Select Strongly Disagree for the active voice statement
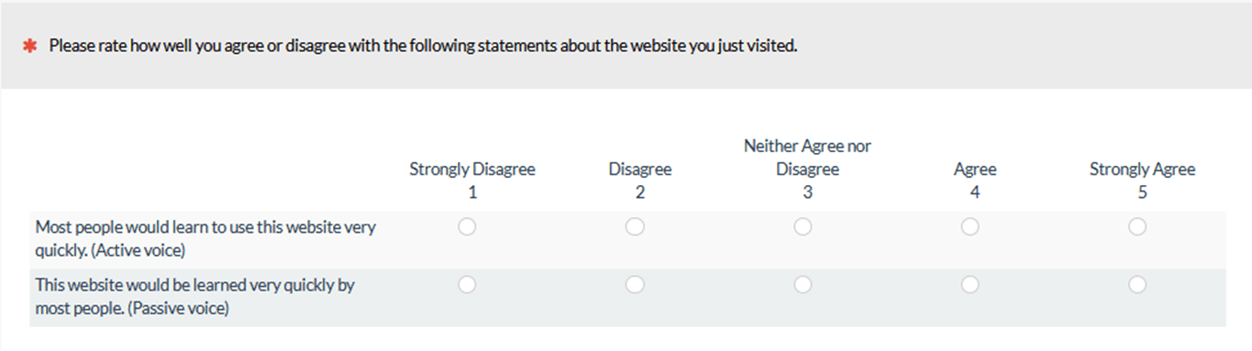 (467, 226)
